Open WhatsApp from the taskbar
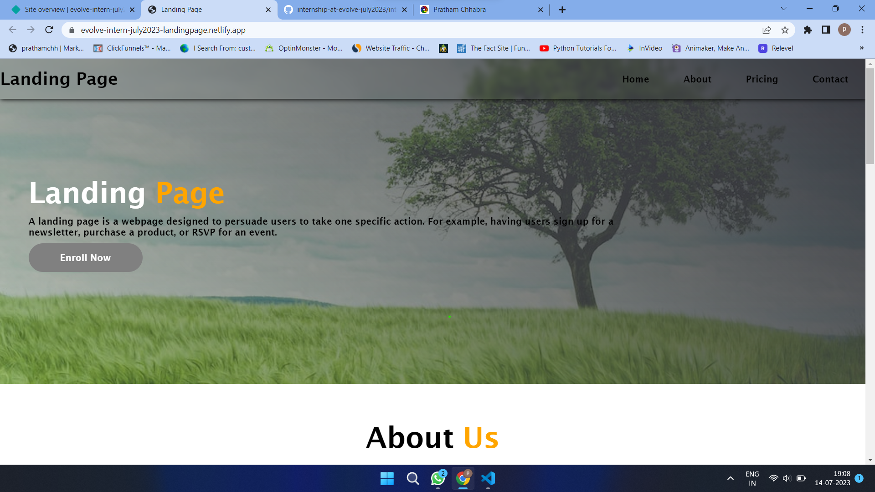This screenshot has width=875, height=492. point(438,478)
